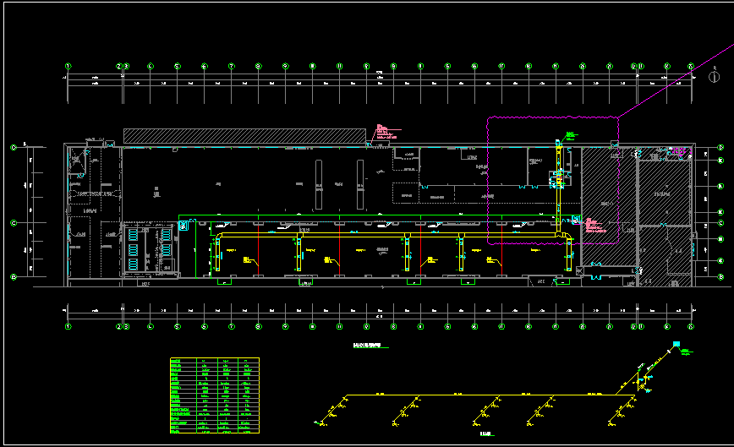Click the first bottom-left grid axis bubble
Viewport: 734px width, 447px height.
(x=69, y=326)
